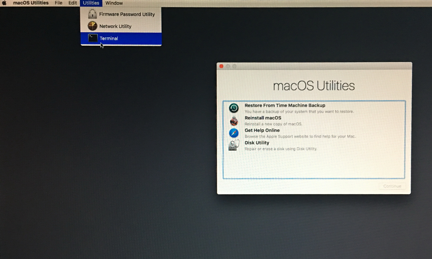The height and width of the screenshot is (259, 432).
Task: Select Restore From Time Machine Backup
Action: click(314, 108)
